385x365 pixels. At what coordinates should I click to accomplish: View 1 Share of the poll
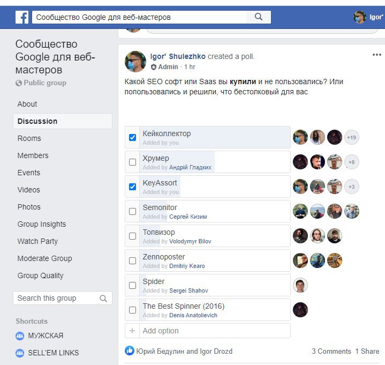point(367,351)
